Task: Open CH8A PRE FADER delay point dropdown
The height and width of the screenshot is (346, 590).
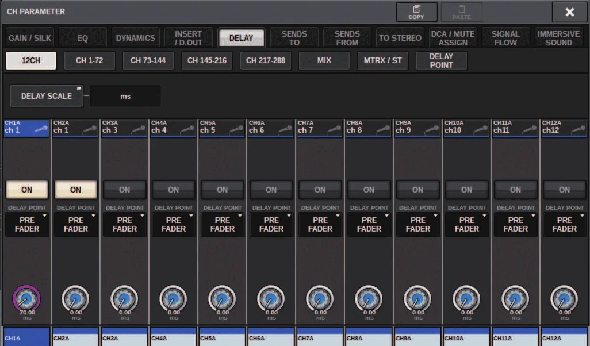Action: (369, 225)
